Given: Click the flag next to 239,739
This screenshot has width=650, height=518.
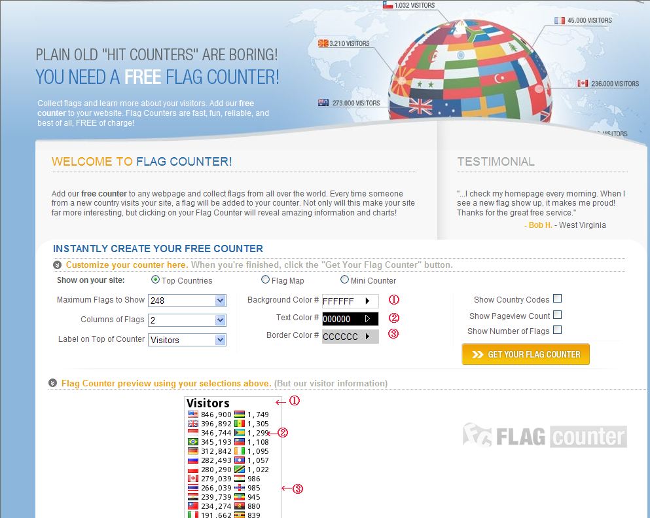Looking at the screenshot, I should click(x=192, y=496).
